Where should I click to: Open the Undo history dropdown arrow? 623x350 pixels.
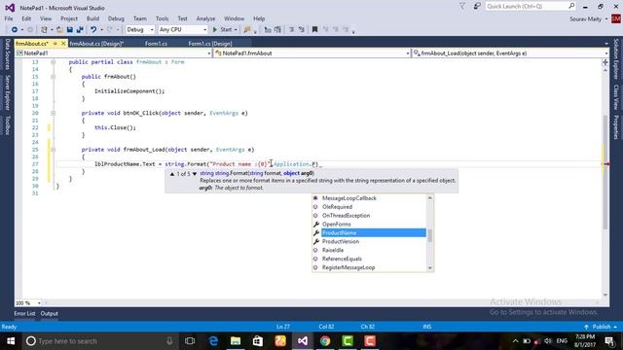101,30
